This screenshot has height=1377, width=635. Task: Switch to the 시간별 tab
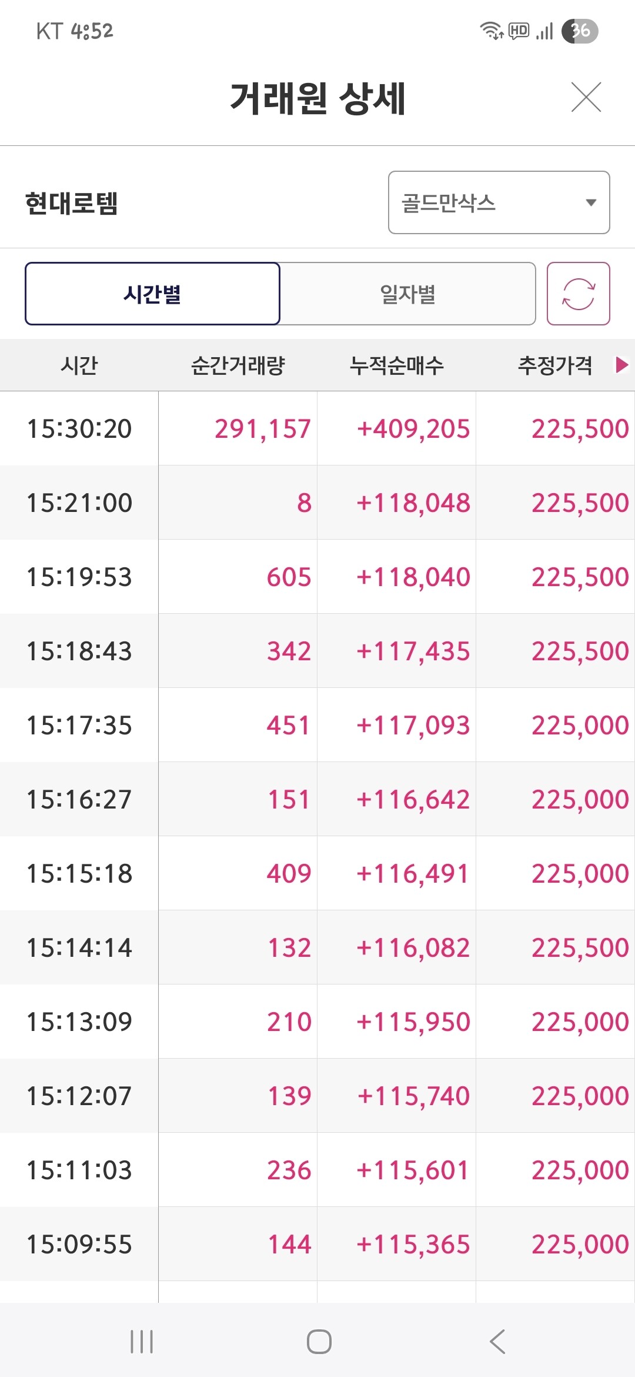(152, 294)
